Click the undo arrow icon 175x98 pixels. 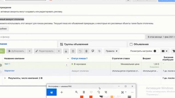(x=80, y=51)
